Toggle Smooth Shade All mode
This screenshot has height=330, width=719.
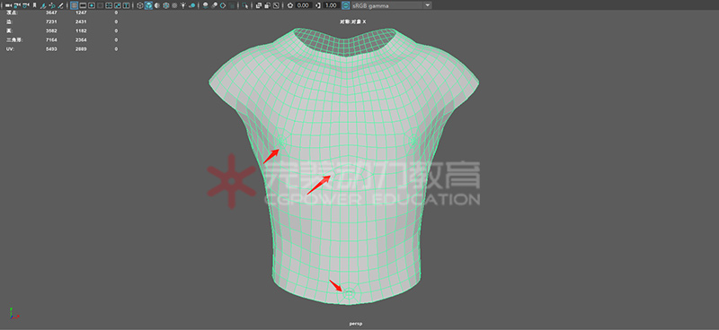pos(148,5)
